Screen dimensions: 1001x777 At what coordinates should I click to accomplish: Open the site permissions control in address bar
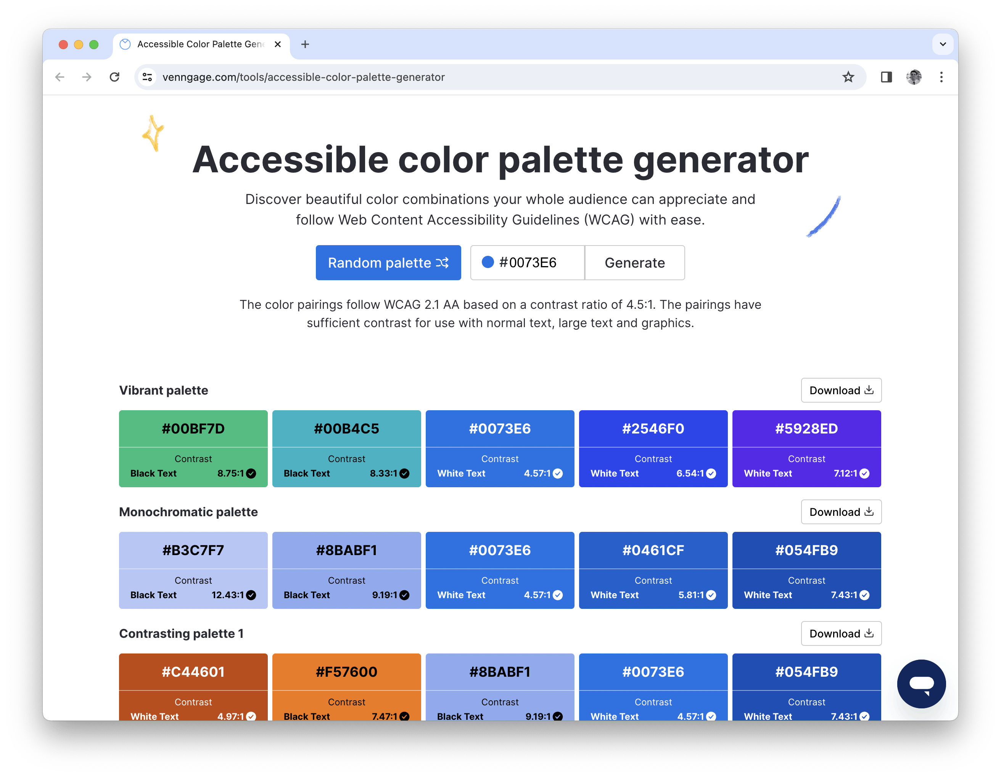pos(147,77)
